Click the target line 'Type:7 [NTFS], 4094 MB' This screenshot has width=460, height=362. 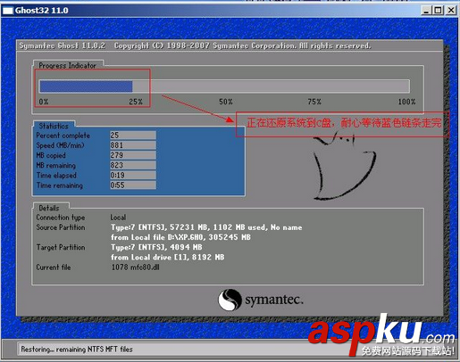tap(156, 247)
